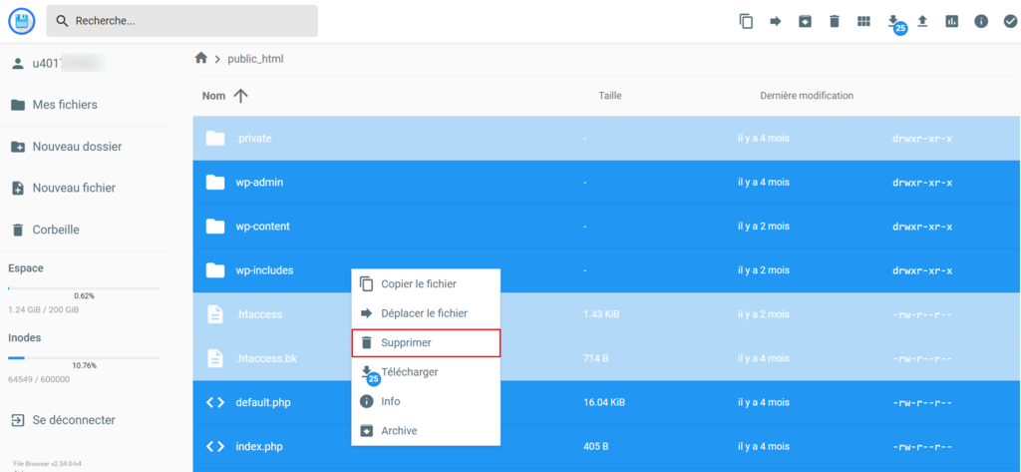Click the folder icon of .private

point(215,139)
